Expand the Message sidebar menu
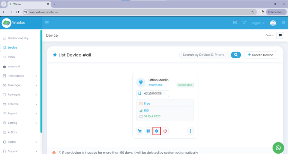Image resolution: width=288 pixels, height=154 pixels. point(20,85)
